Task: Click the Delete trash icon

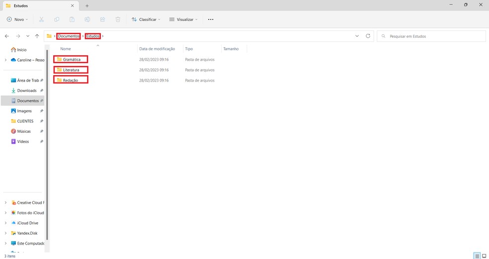Action: click(x=118, y=19)
